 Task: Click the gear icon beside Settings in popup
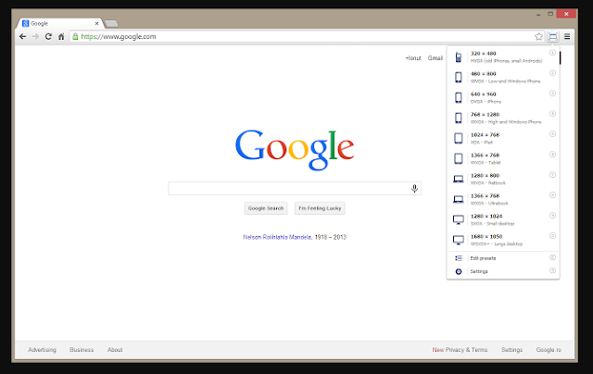click(459, 271)
